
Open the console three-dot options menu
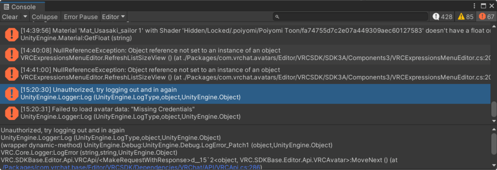(474, 6)
